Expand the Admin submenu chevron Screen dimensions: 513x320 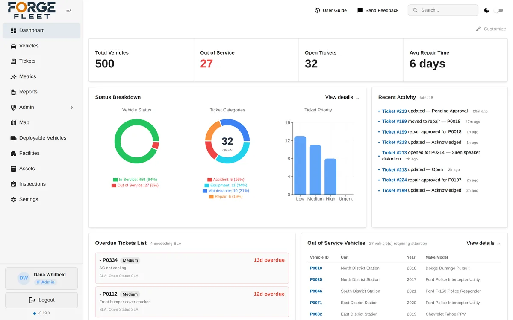71,108
